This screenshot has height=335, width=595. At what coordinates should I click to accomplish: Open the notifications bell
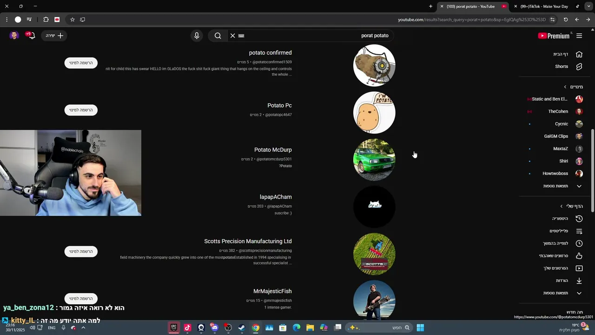pyautogui.click(x=32, y=35)
